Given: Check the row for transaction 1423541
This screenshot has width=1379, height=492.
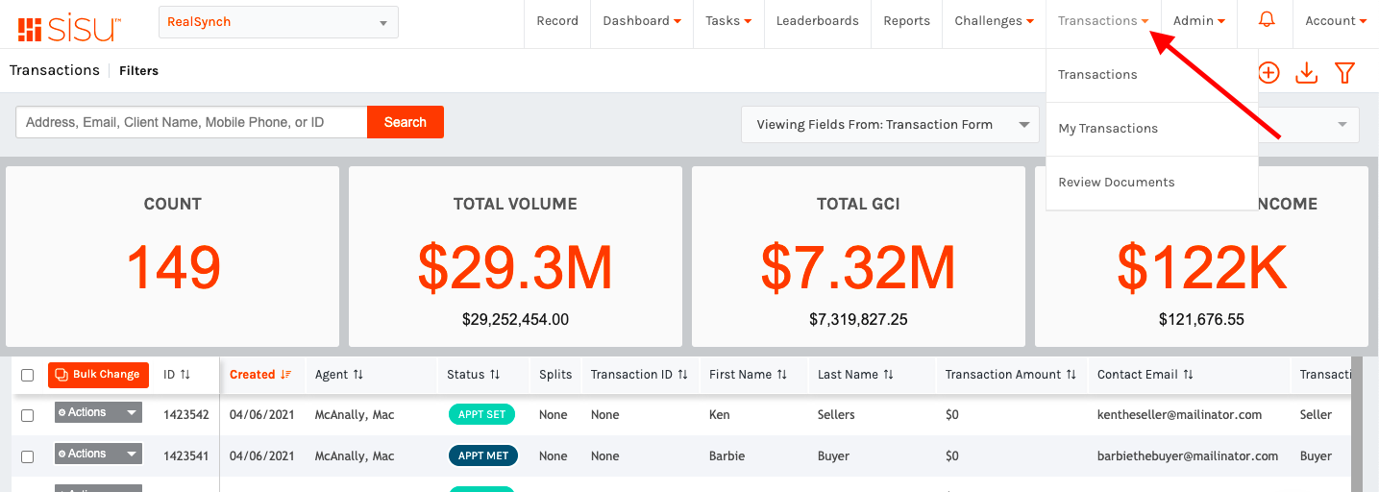Looking at the screenshot, I should click(x=28, y=456).
